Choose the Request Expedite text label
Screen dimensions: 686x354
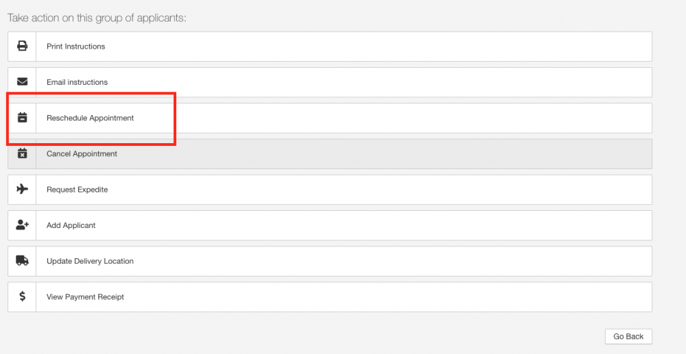tap(77, 190)
